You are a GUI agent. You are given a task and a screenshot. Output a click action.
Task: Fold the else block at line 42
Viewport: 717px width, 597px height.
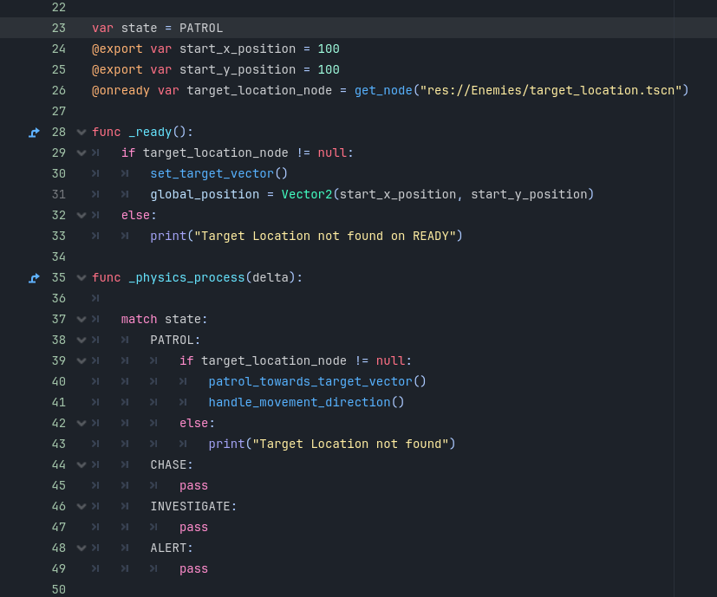(81, 424)
